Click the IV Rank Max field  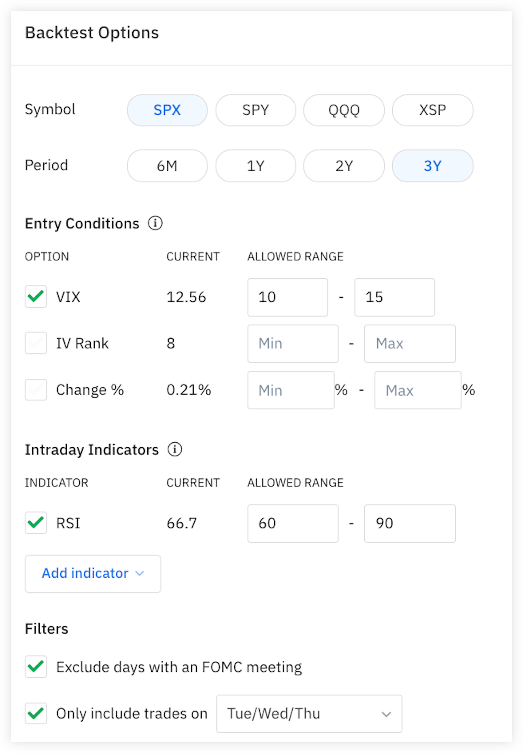[410, 344]
